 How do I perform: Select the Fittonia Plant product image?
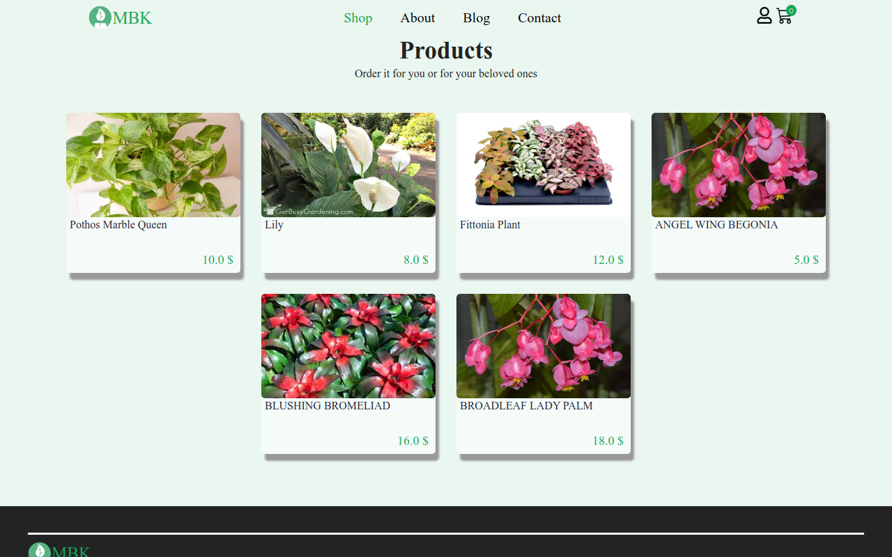pyautogui.click(x=544, y=165)
